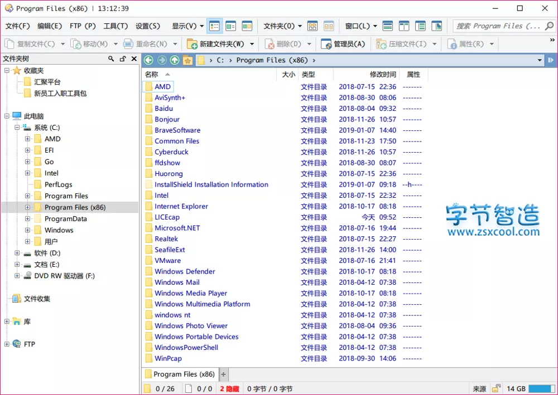
Task: Click the back navigation arrow
Action: coord(149,60)
